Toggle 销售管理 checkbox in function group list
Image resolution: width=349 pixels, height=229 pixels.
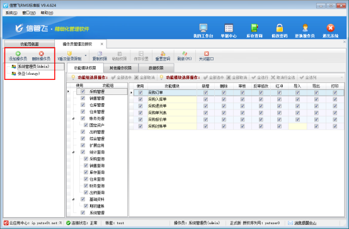(83, 98)
